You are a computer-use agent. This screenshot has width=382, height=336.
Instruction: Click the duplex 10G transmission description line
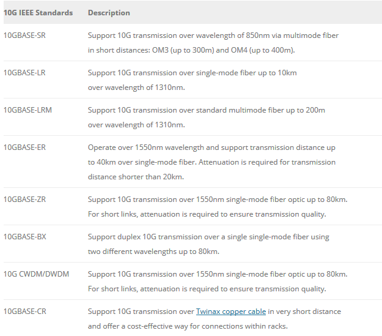(x=208, y=237)
